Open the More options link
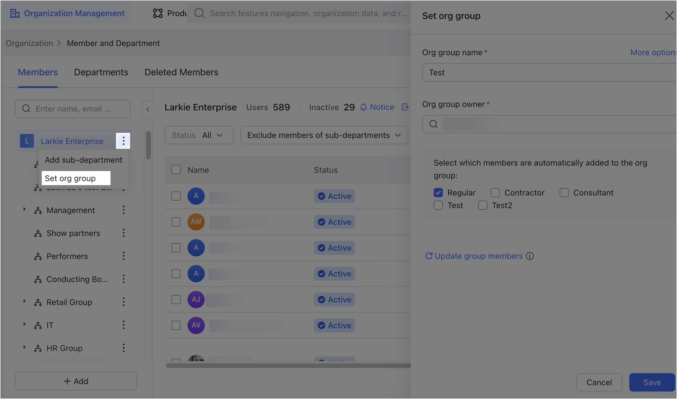The height and width of the screenshot is (399, 677). (x=653, y=52)
